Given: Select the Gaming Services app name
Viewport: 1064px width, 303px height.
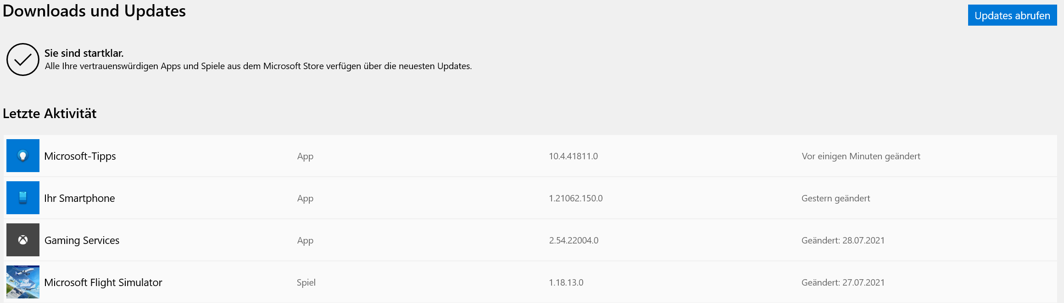Looking at the screenshot, I should coord(82,240).
